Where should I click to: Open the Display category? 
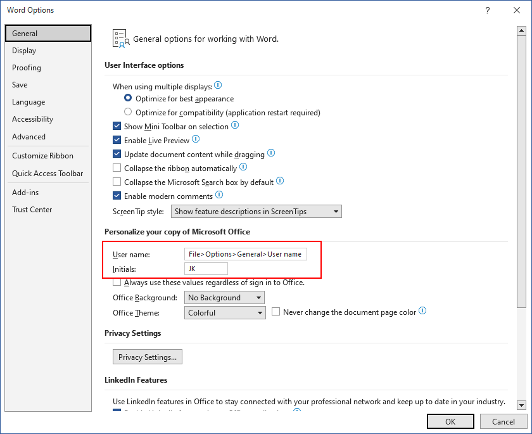click(x=48, y=51)
